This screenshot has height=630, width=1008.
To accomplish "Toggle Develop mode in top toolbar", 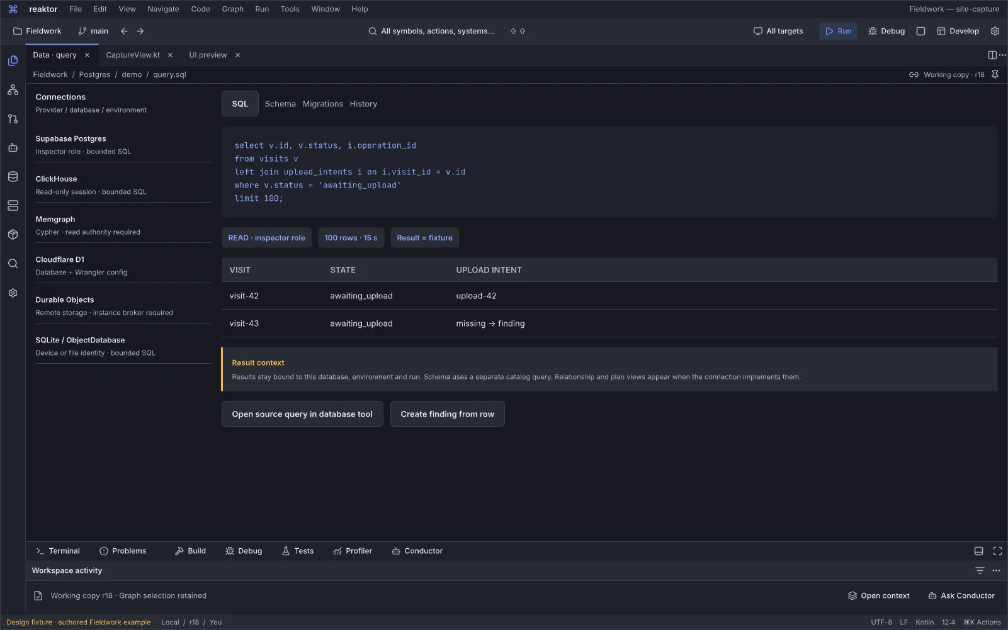I will click(958, 31).
